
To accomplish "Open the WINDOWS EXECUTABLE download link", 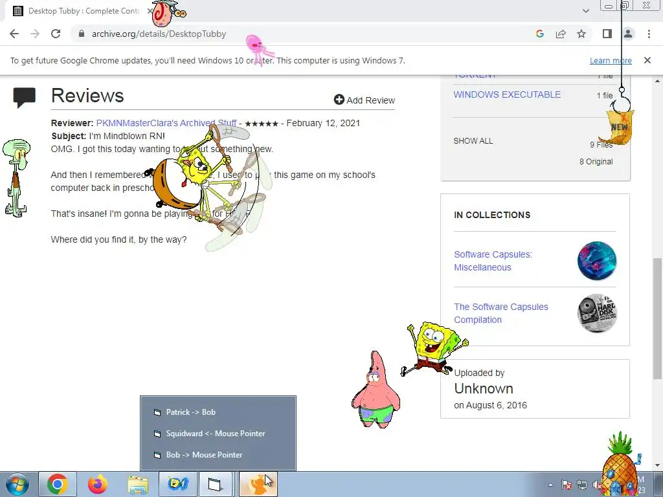I will pyautogui.click(x=507, y=94).
